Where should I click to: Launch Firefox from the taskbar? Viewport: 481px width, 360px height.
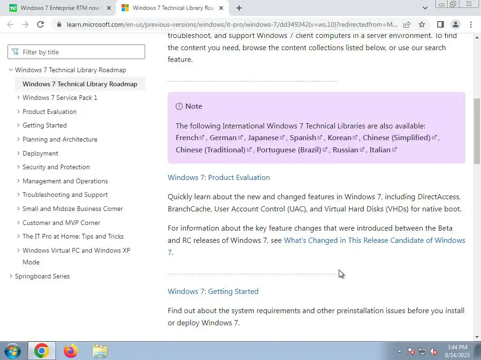click(x=71, y=351)
